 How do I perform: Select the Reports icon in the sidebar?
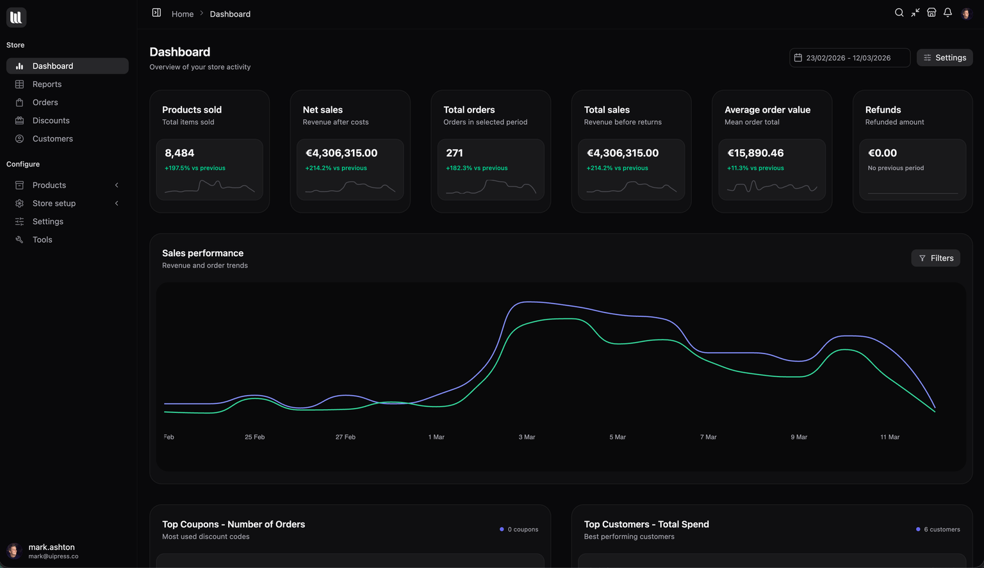pyautogui.click(x=19, y=84)
